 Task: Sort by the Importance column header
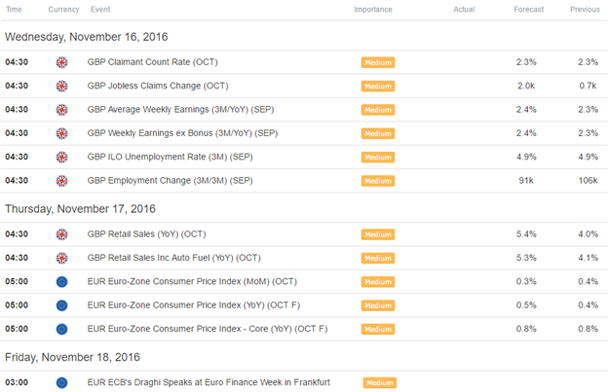(x=373, y=10)
